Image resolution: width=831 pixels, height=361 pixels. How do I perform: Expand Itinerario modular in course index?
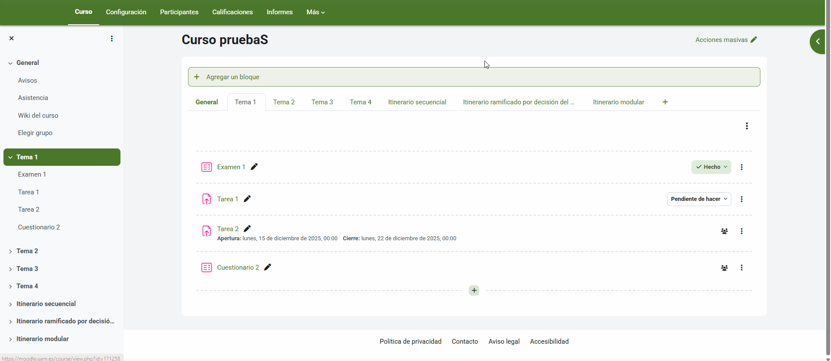[x=10, y=339]
